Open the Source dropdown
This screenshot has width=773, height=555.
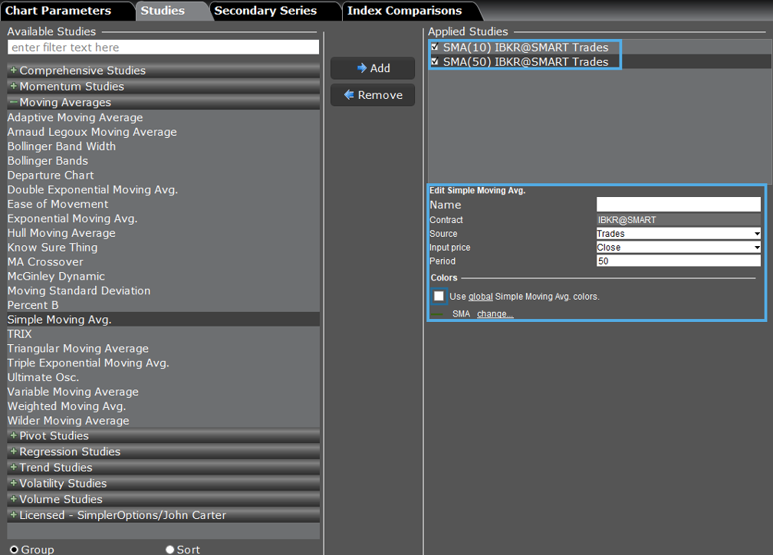[x=678, y=234]
